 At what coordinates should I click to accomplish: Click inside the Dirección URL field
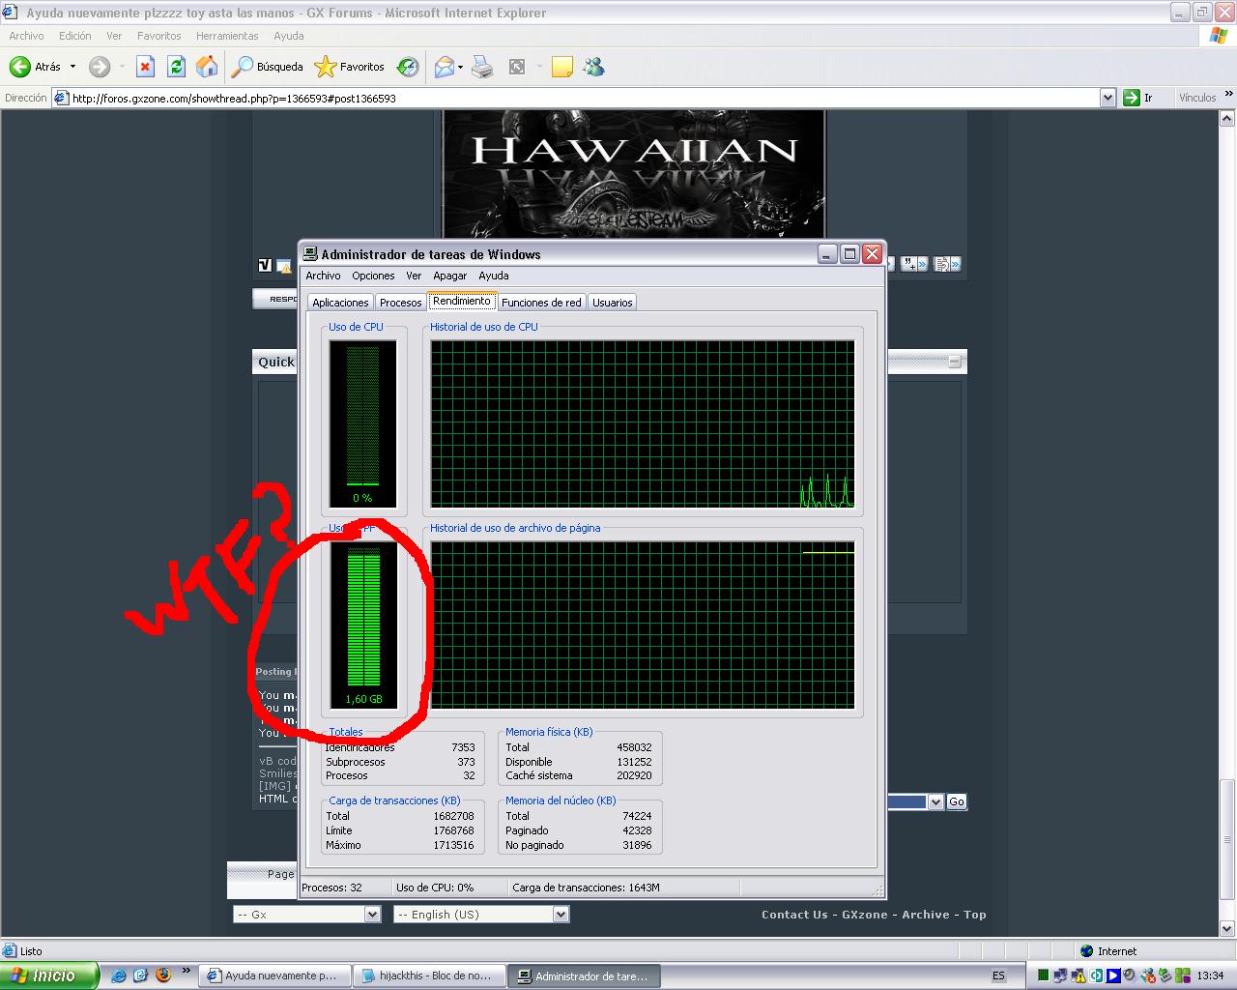click(x=584, y=98)
